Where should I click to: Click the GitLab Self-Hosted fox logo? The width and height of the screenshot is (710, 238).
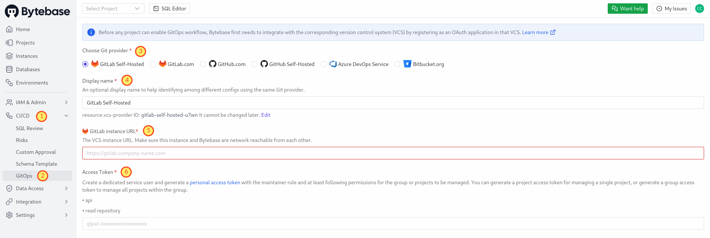(95, 64)
